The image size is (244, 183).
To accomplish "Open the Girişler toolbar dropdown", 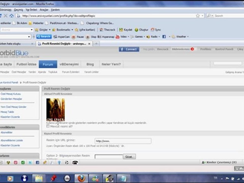I will pyautogui.click(x=43, y=30).
